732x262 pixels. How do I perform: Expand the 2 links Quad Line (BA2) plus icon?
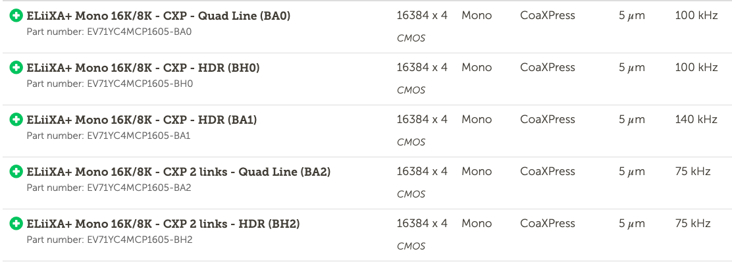16,172
